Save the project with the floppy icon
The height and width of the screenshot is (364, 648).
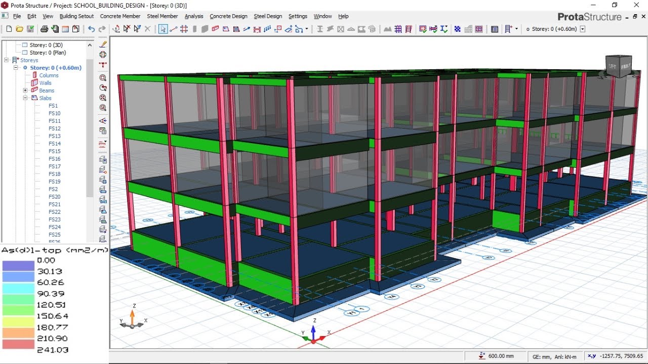(x=30, y=29)
